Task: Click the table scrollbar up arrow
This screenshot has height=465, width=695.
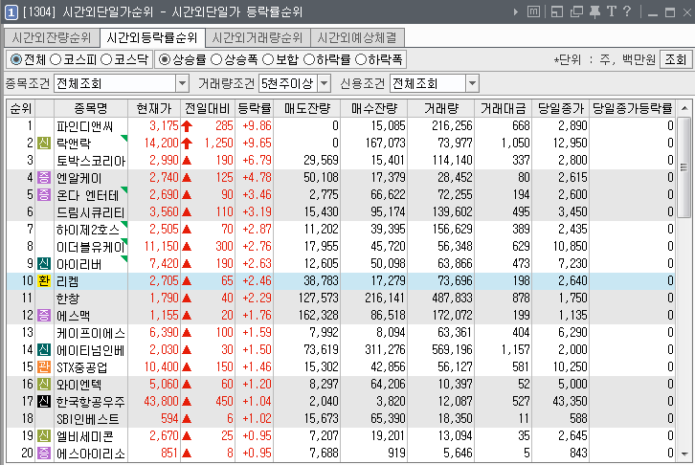Action: 684,108
